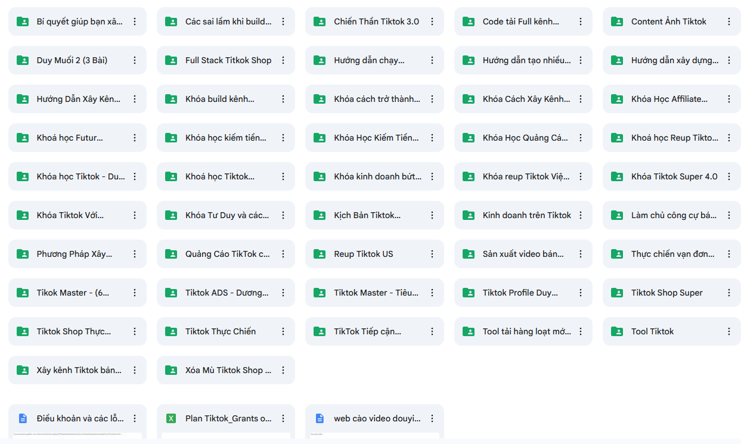Select folder Hướng dẫn chạy...
741x444 pixels.
[374, 60]
